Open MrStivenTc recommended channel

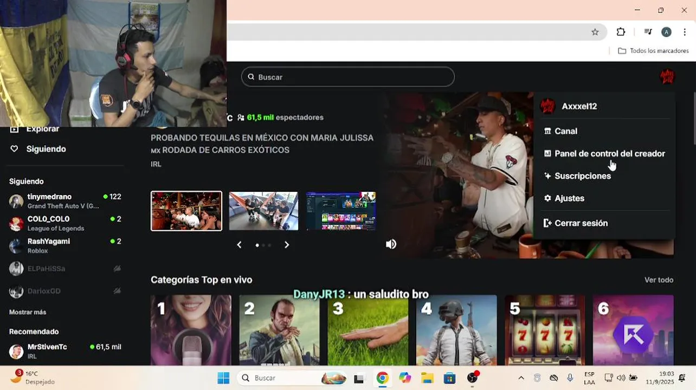pos(65,351)
